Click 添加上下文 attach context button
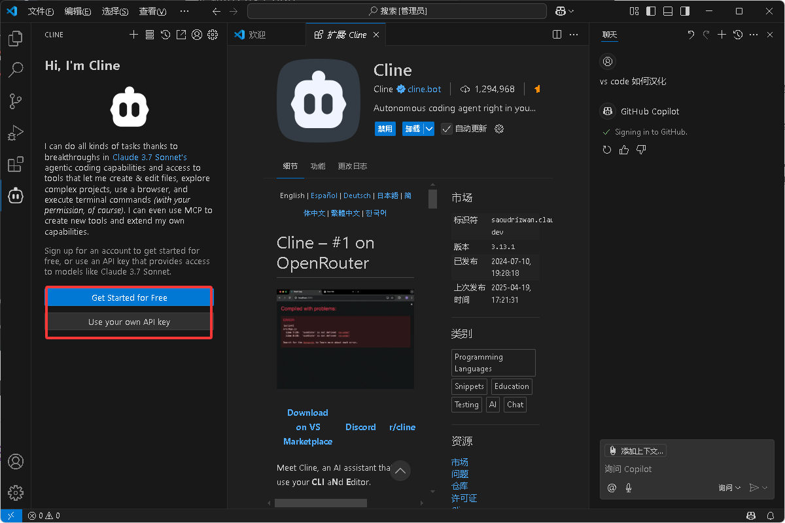Image resolution: width=785 pixels, height=523 pixels. coord(635,450)
